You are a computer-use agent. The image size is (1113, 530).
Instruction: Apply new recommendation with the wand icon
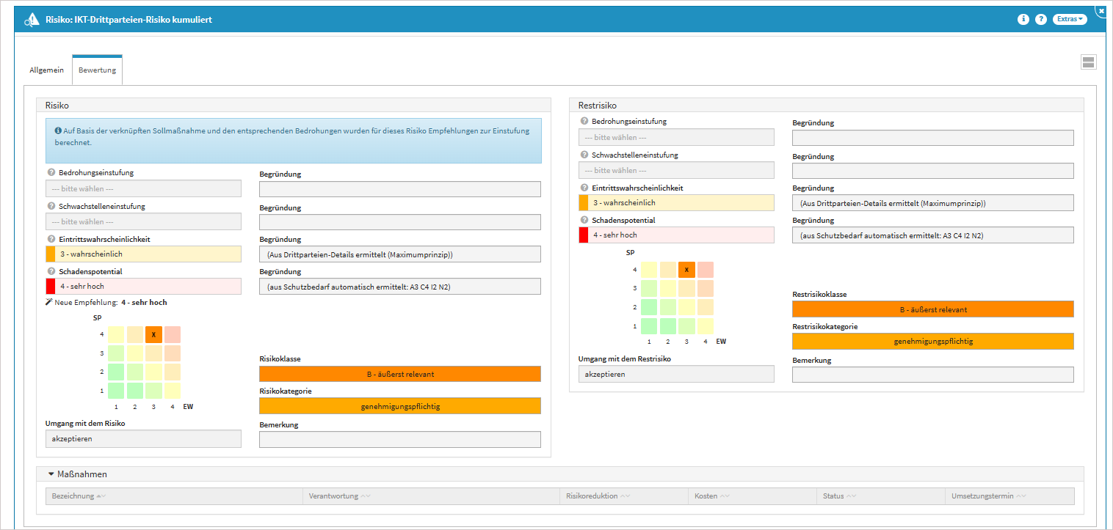click(49, 302)
